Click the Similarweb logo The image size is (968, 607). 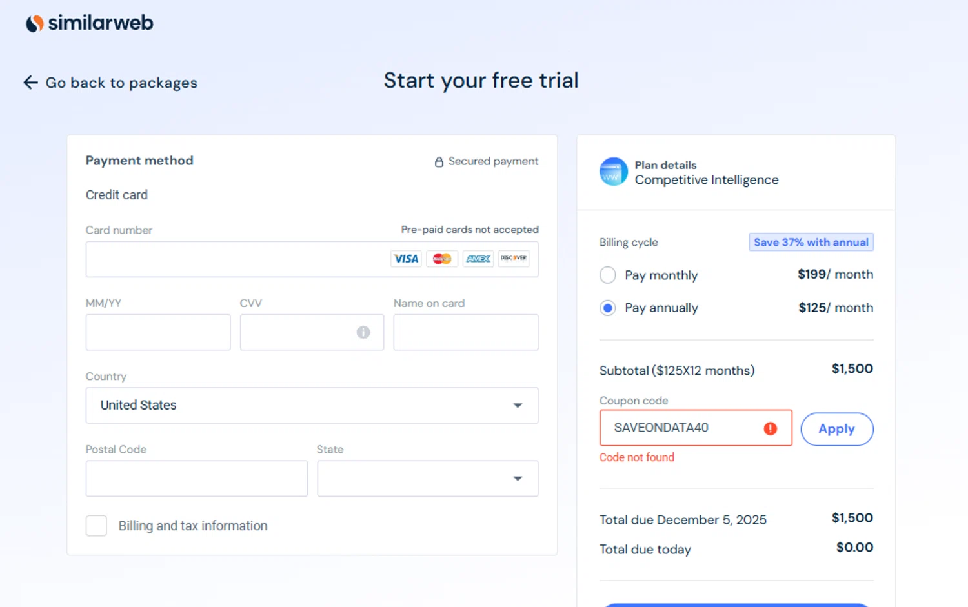point(90,23)
